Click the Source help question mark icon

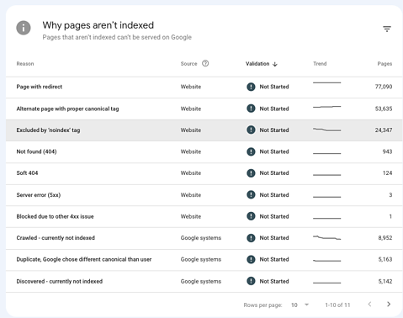click(205, 63)
